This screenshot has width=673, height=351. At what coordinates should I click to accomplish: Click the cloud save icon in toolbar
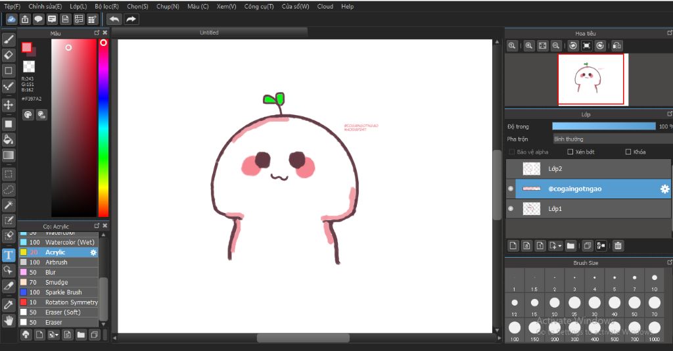[11, 19]
